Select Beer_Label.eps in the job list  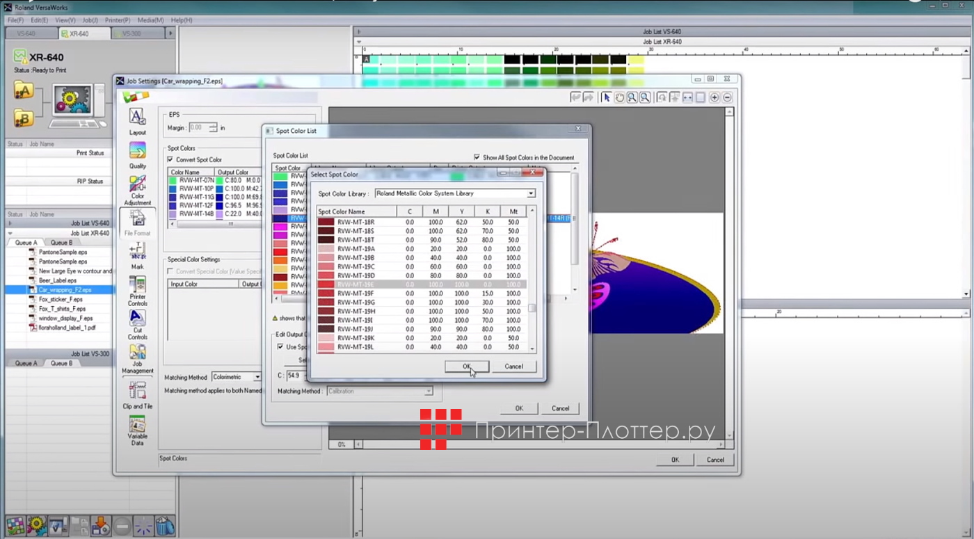click(58, 280)
